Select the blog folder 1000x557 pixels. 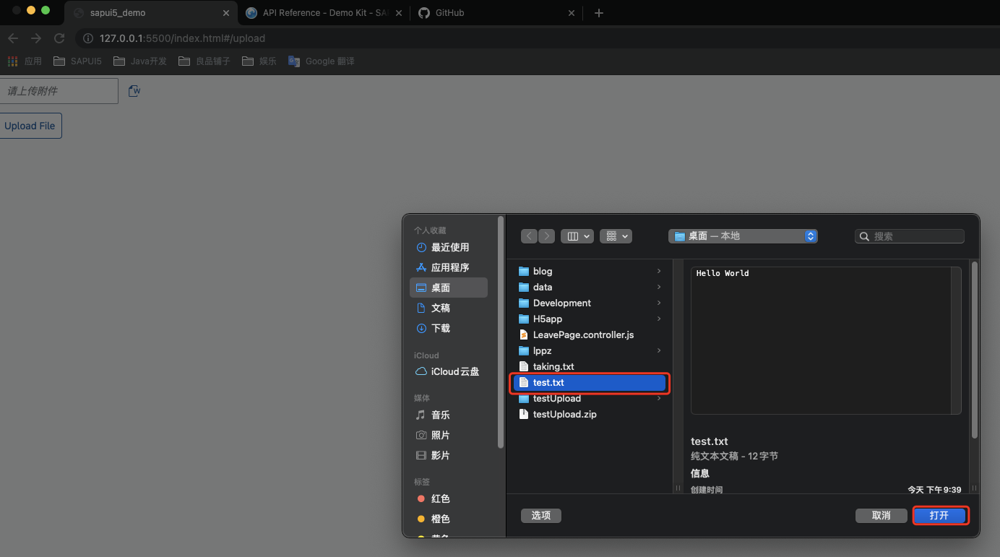click(590, 271)
